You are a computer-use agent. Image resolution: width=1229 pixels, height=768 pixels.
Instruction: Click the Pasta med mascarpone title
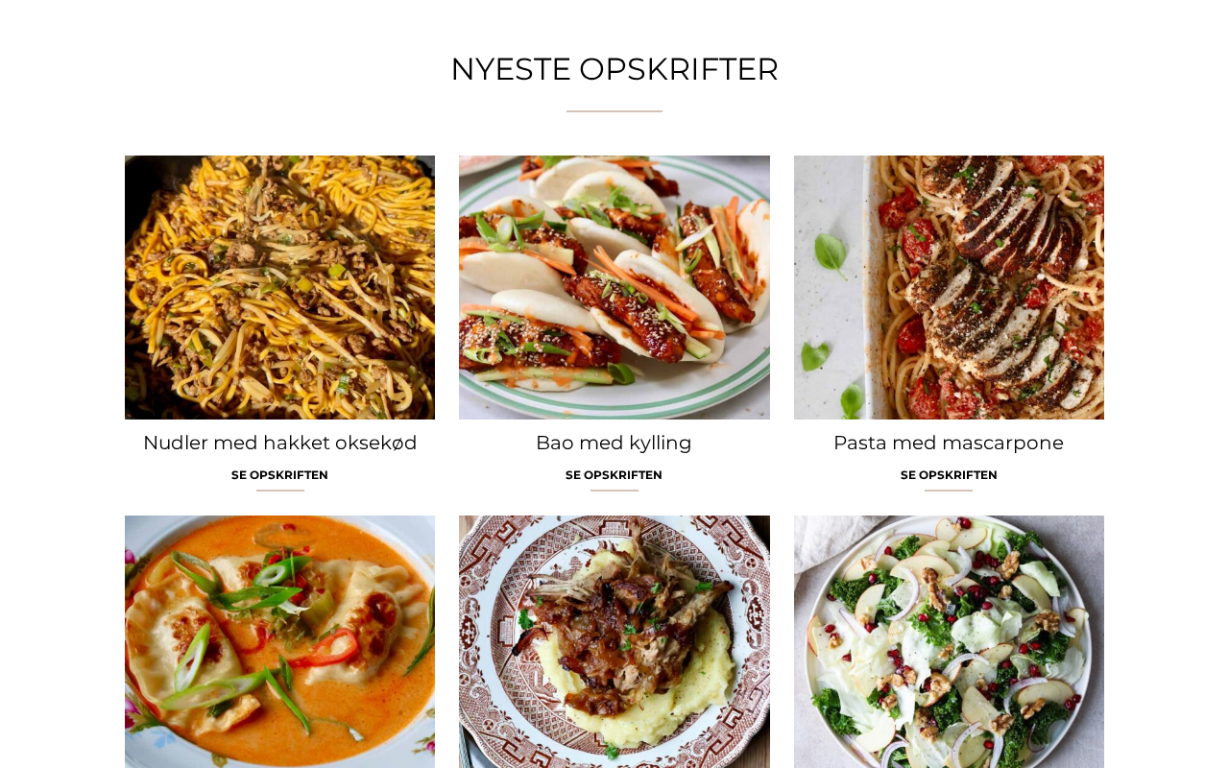949,443
